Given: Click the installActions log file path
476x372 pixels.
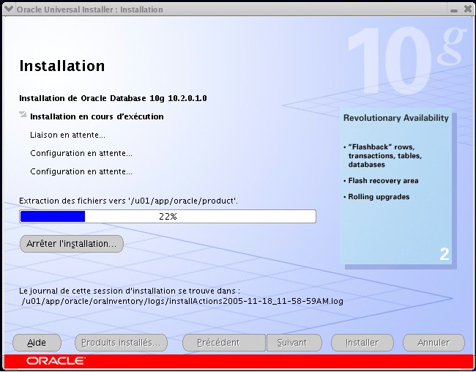Looking at the screenshot, I should click(x=182, y=301).
